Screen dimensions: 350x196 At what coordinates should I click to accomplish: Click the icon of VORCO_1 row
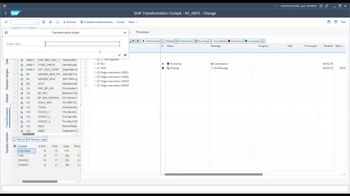22,112
